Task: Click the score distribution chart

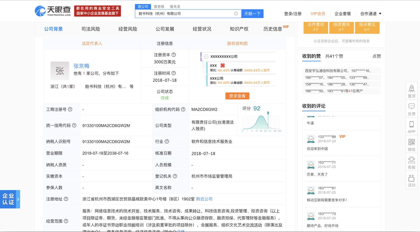Action: click(x=261, y=122)
